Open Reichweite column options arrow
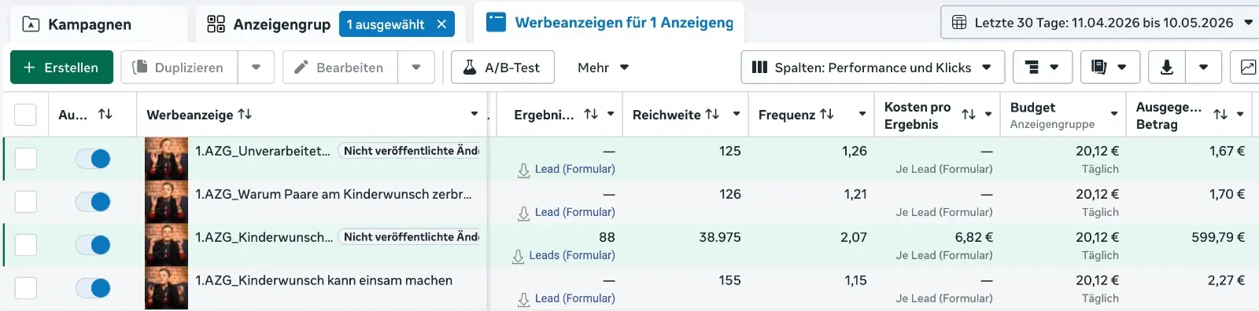This screenshot has width=1259, height=311. click(737, 115)
